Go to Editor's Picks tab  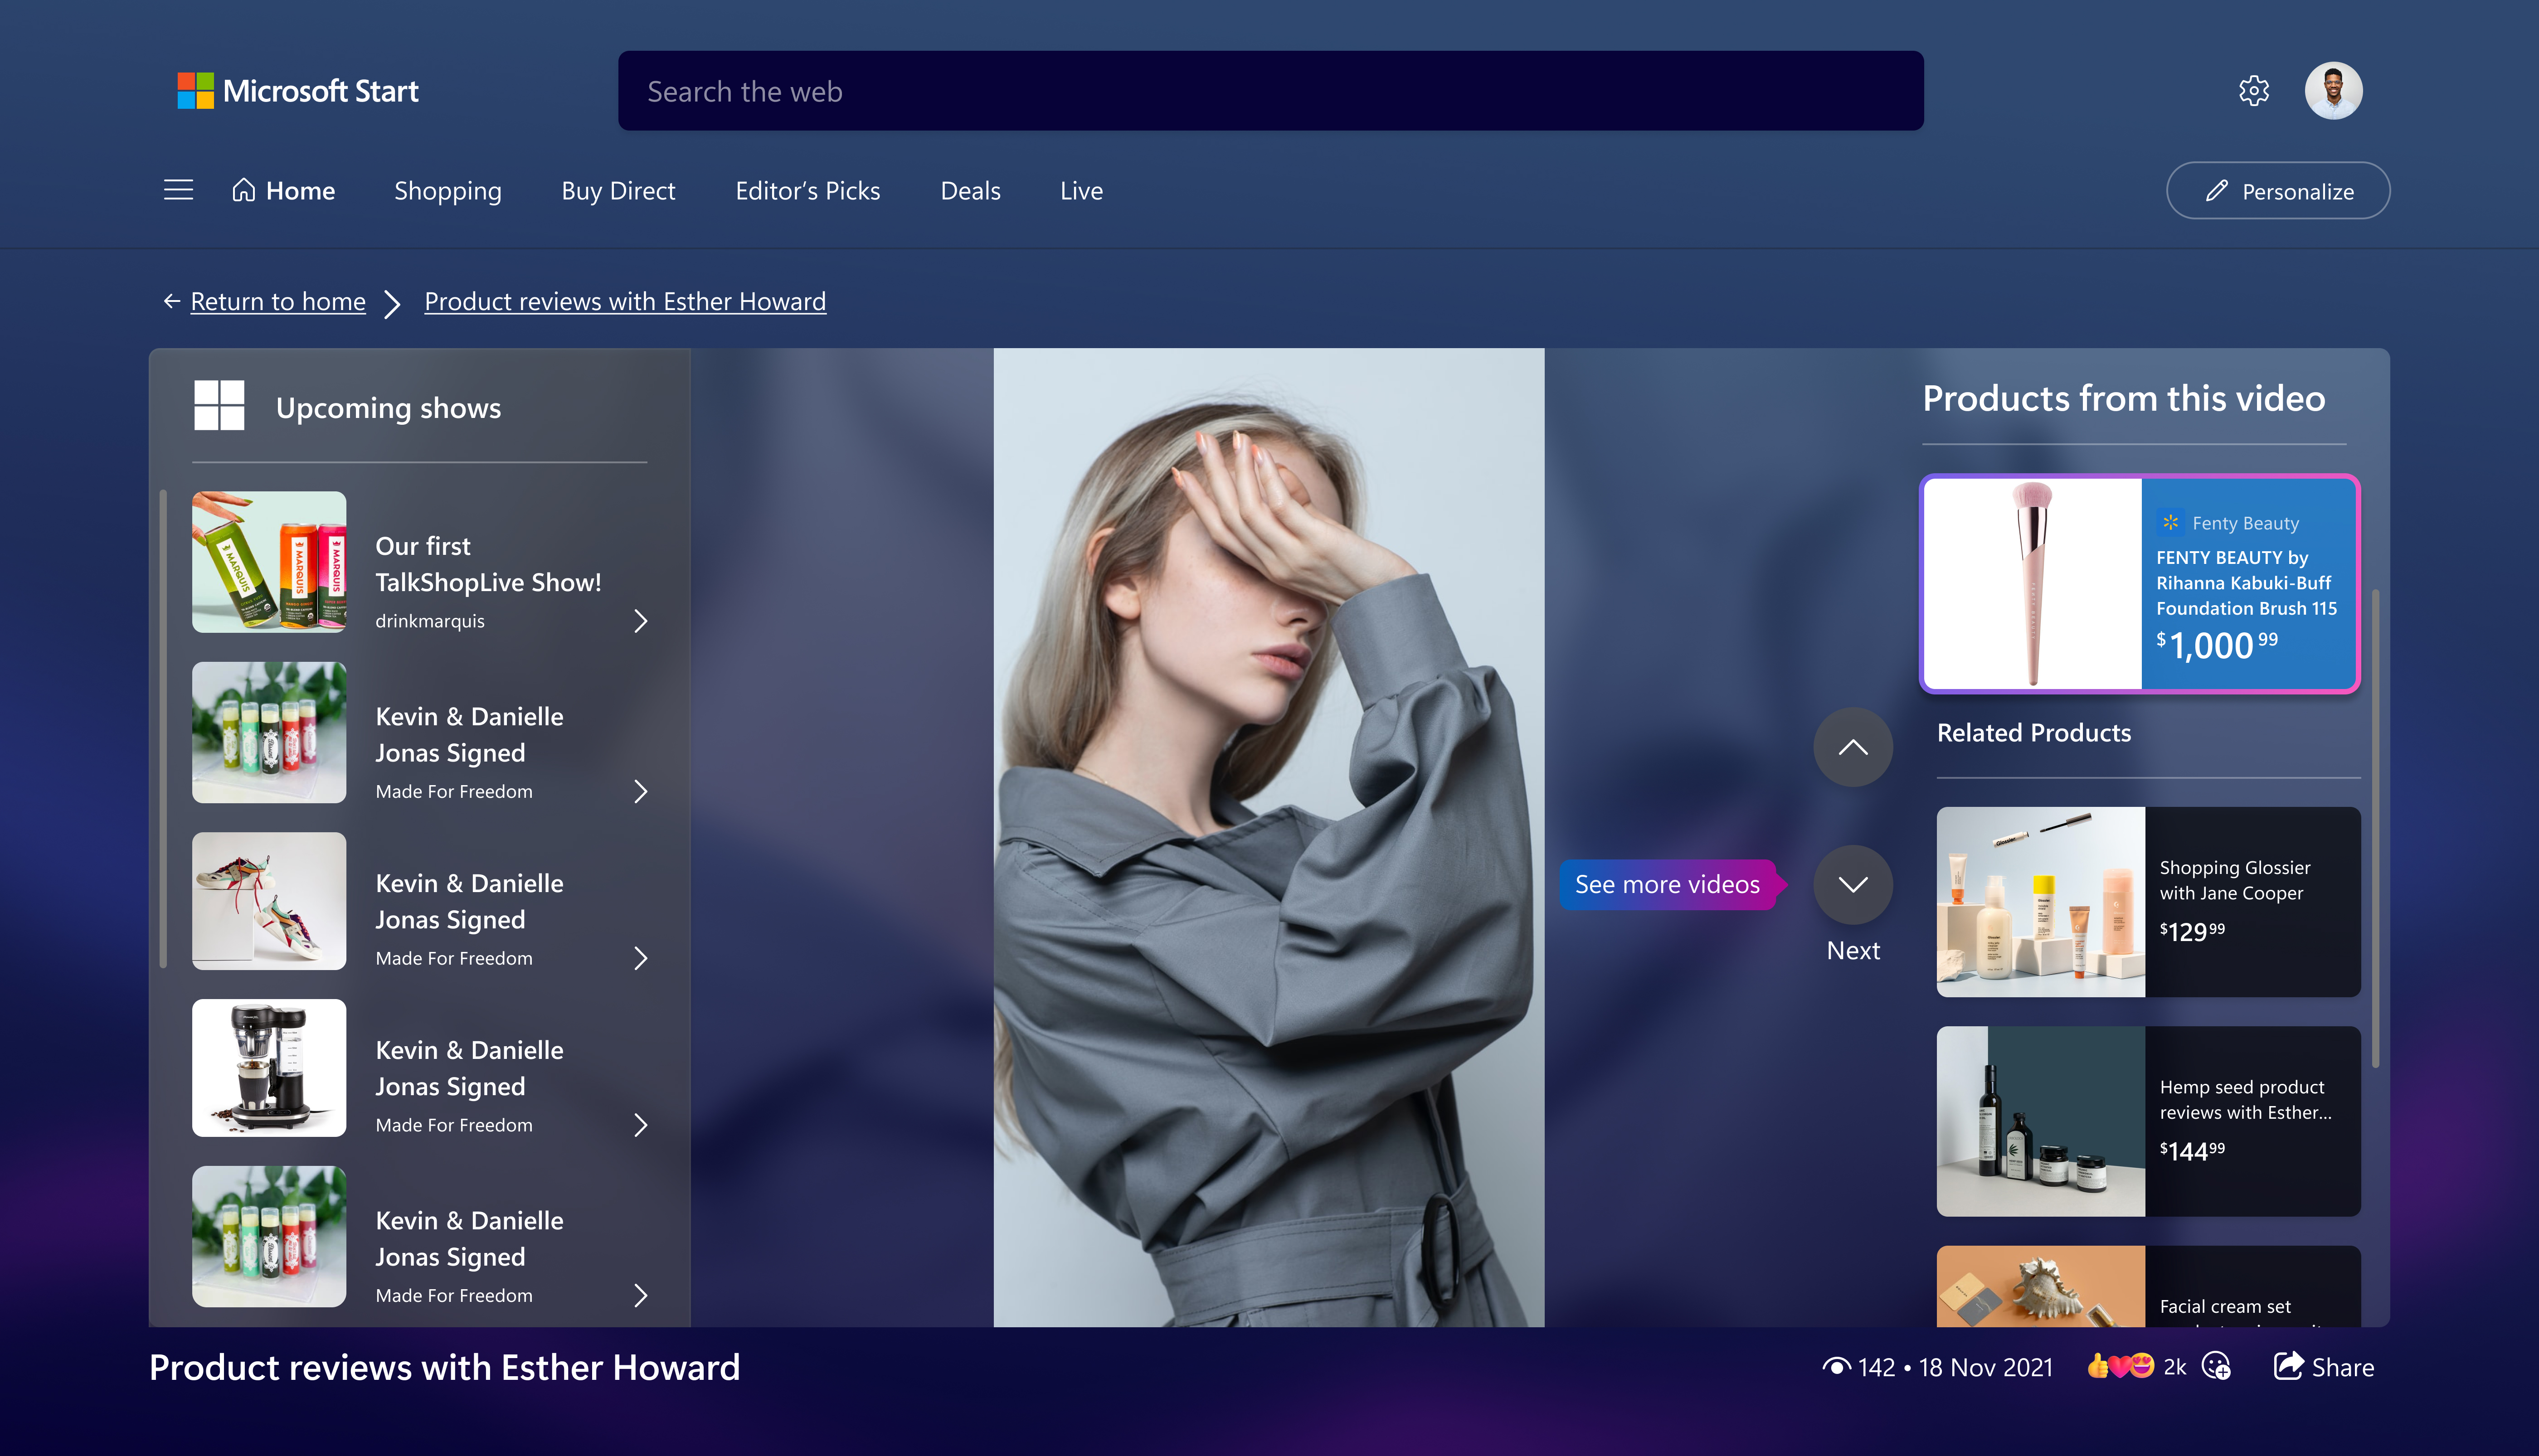pos(807,190)
